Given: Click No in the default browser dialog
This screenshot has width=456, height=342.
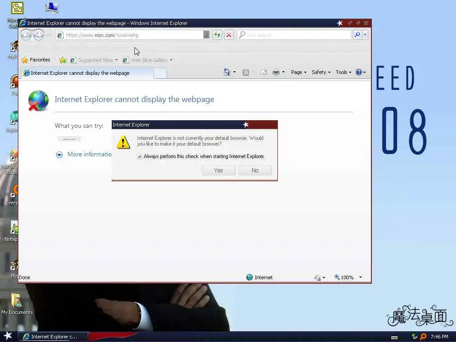Looking at the screenshot, I should (x=255, y=171).
